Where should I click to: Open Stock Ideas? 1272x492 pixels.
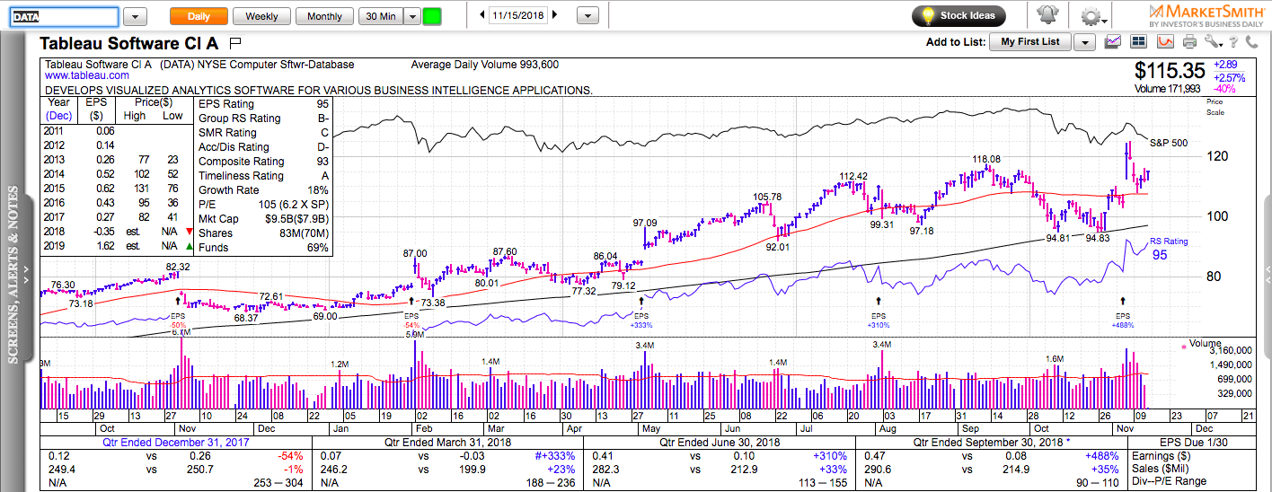click(958, 15)
